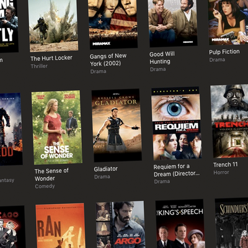Click 'Thriller' genre under The Hurt Locker
Screen dimensions: 248x248
coord(39,66)
